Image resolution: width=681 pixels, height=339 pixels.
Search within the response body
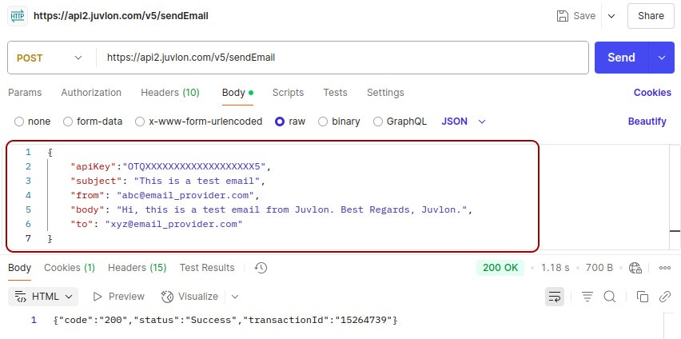pos(610,297)
